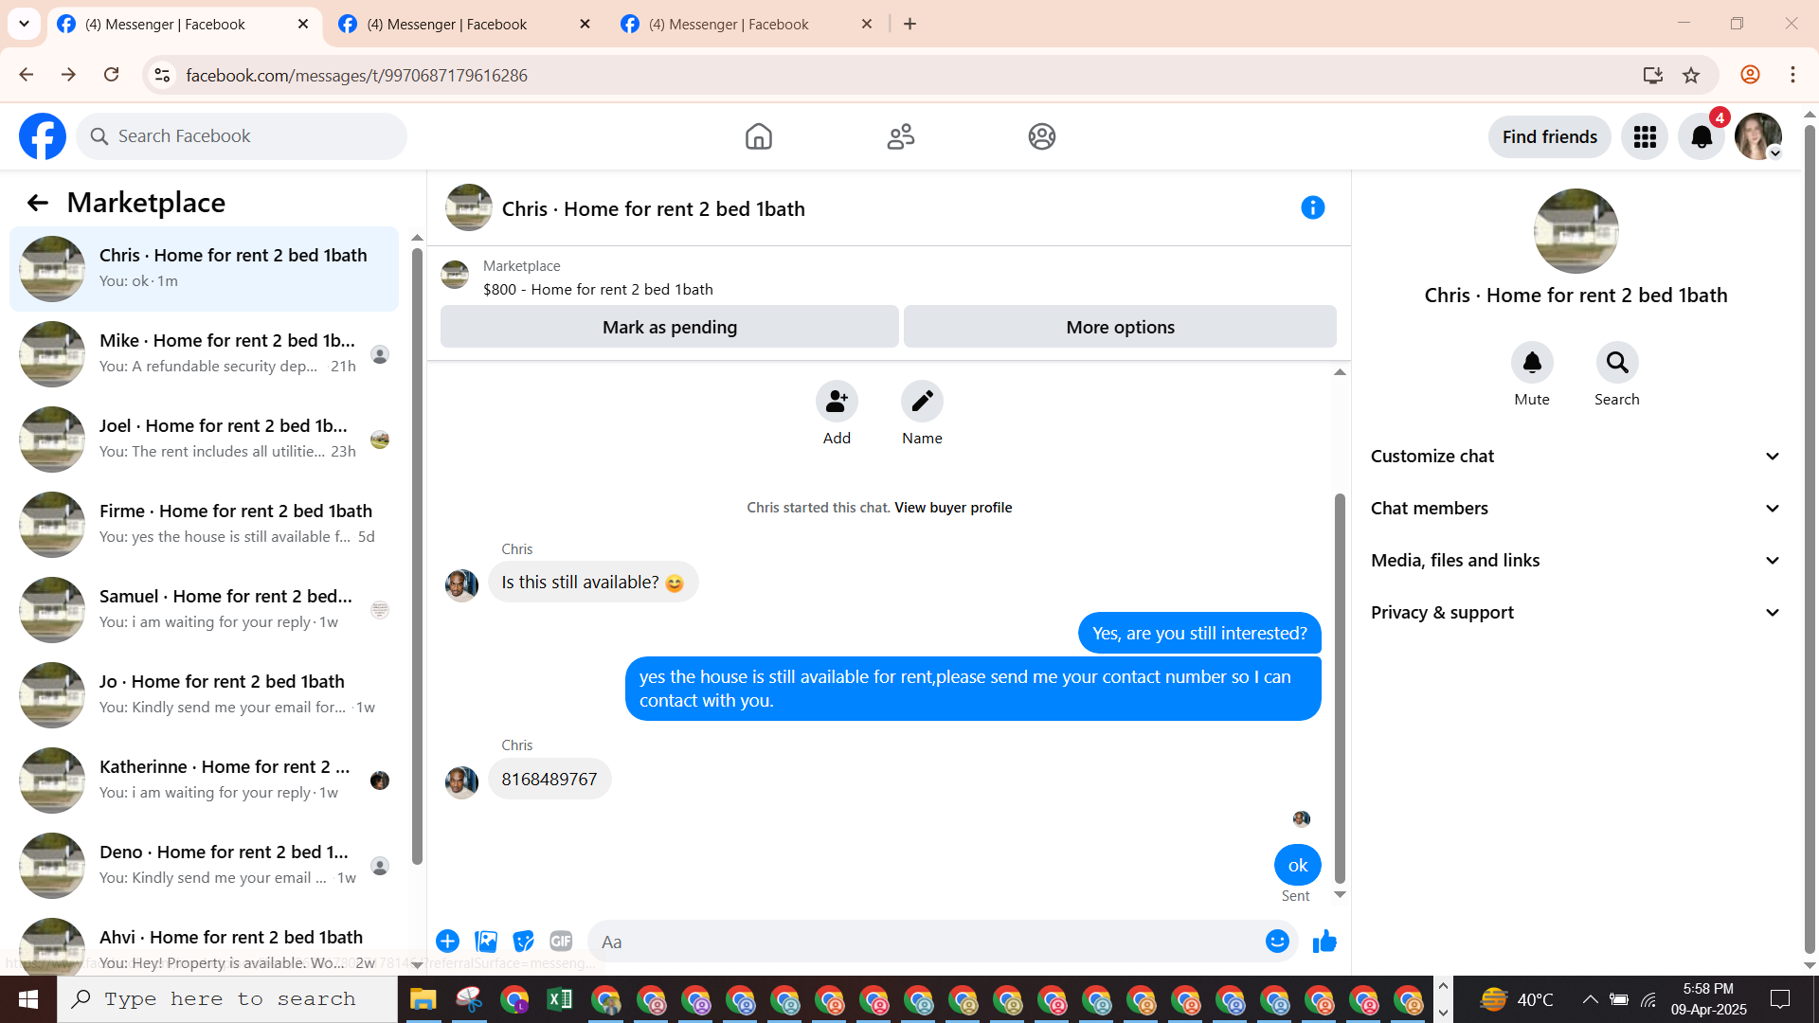Open Excel from the Windows taskbar
This screenshot has height=1023, width=1819.
560,999
